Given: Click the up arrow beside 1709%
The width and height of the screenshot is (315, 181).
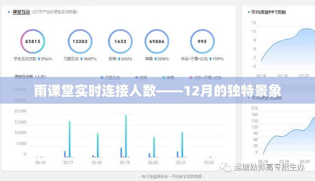Looking at the screenshot, I should pos(210,59).
